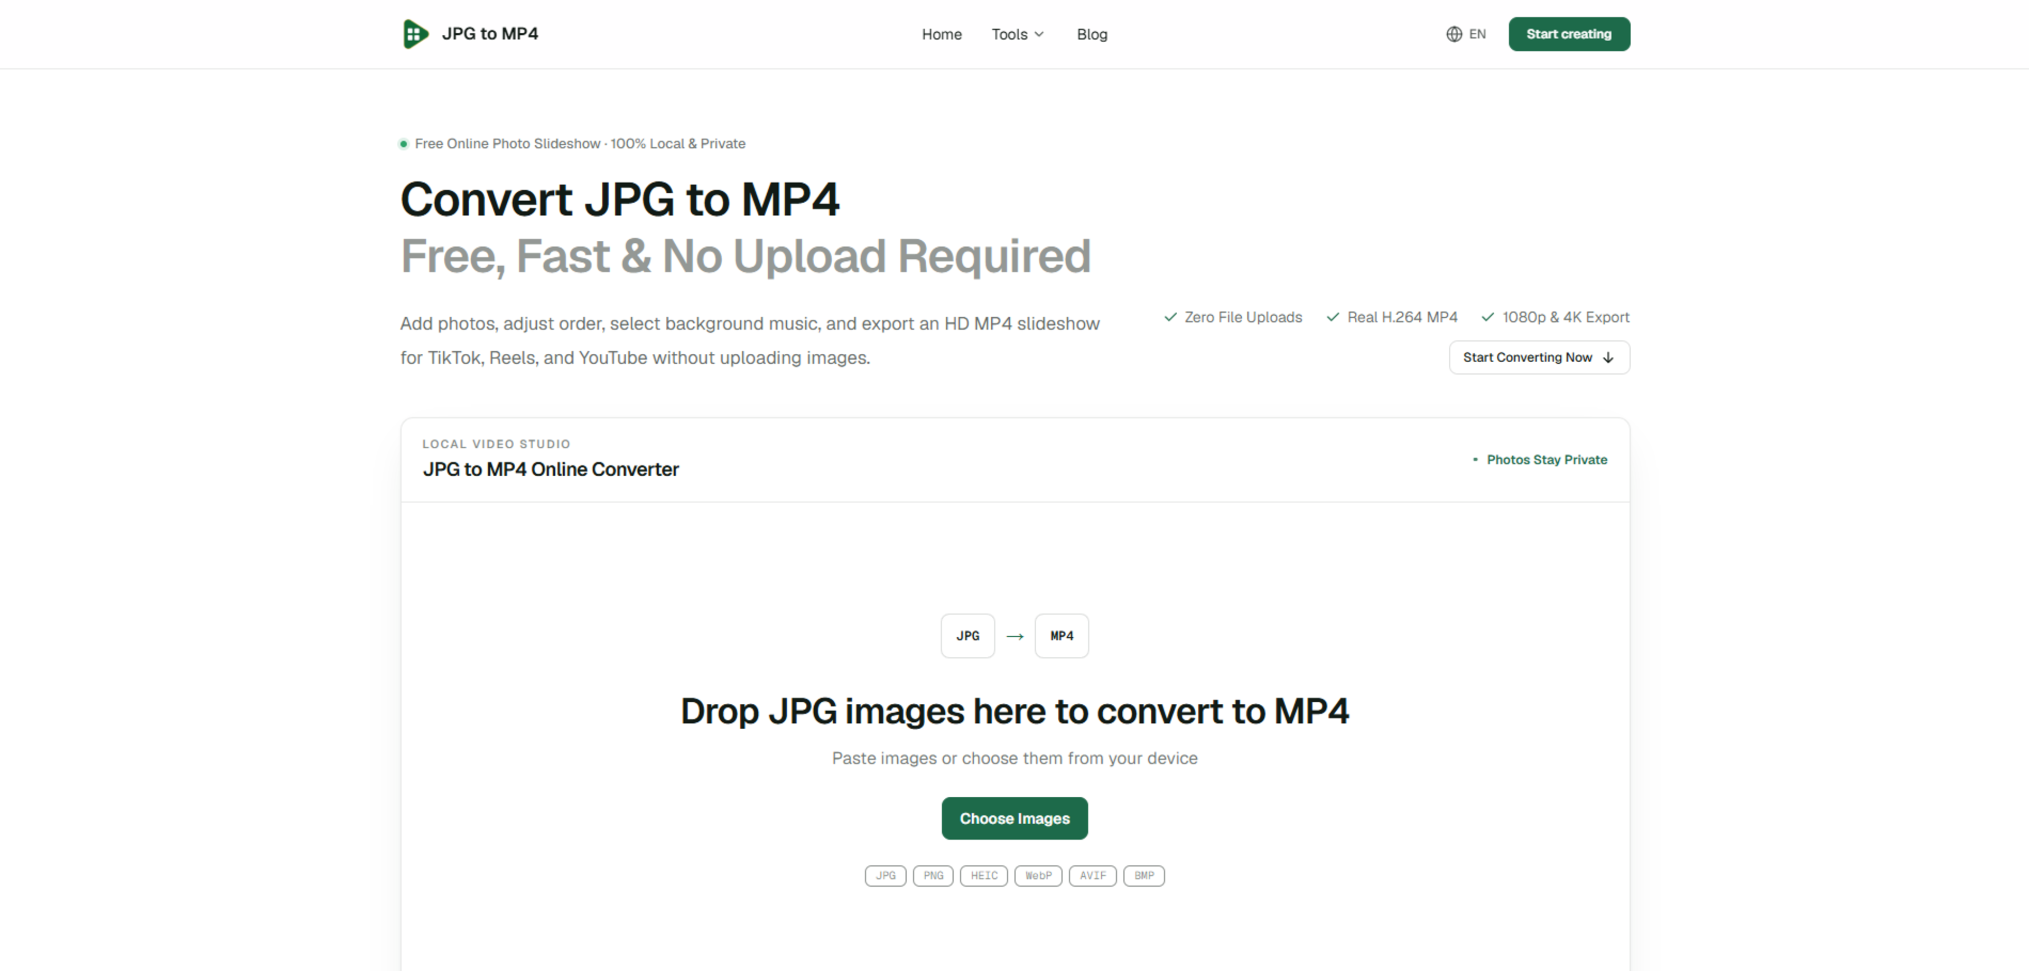Click the JPG to MP4 logo icon
Screen dimensions: 2029x971
415,34
